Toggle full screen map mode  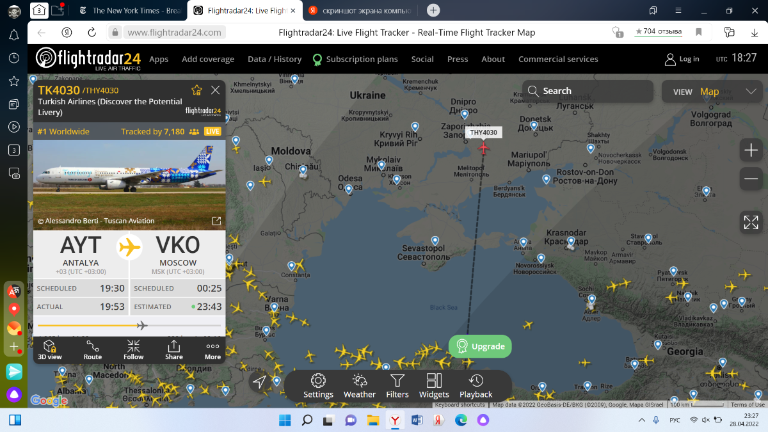750,222
